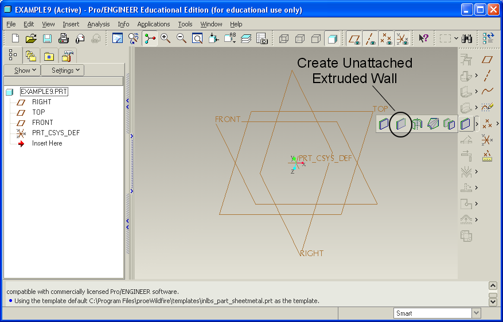
Task: Toggle datum planes display on/off
Action: [x=354, y=38]
